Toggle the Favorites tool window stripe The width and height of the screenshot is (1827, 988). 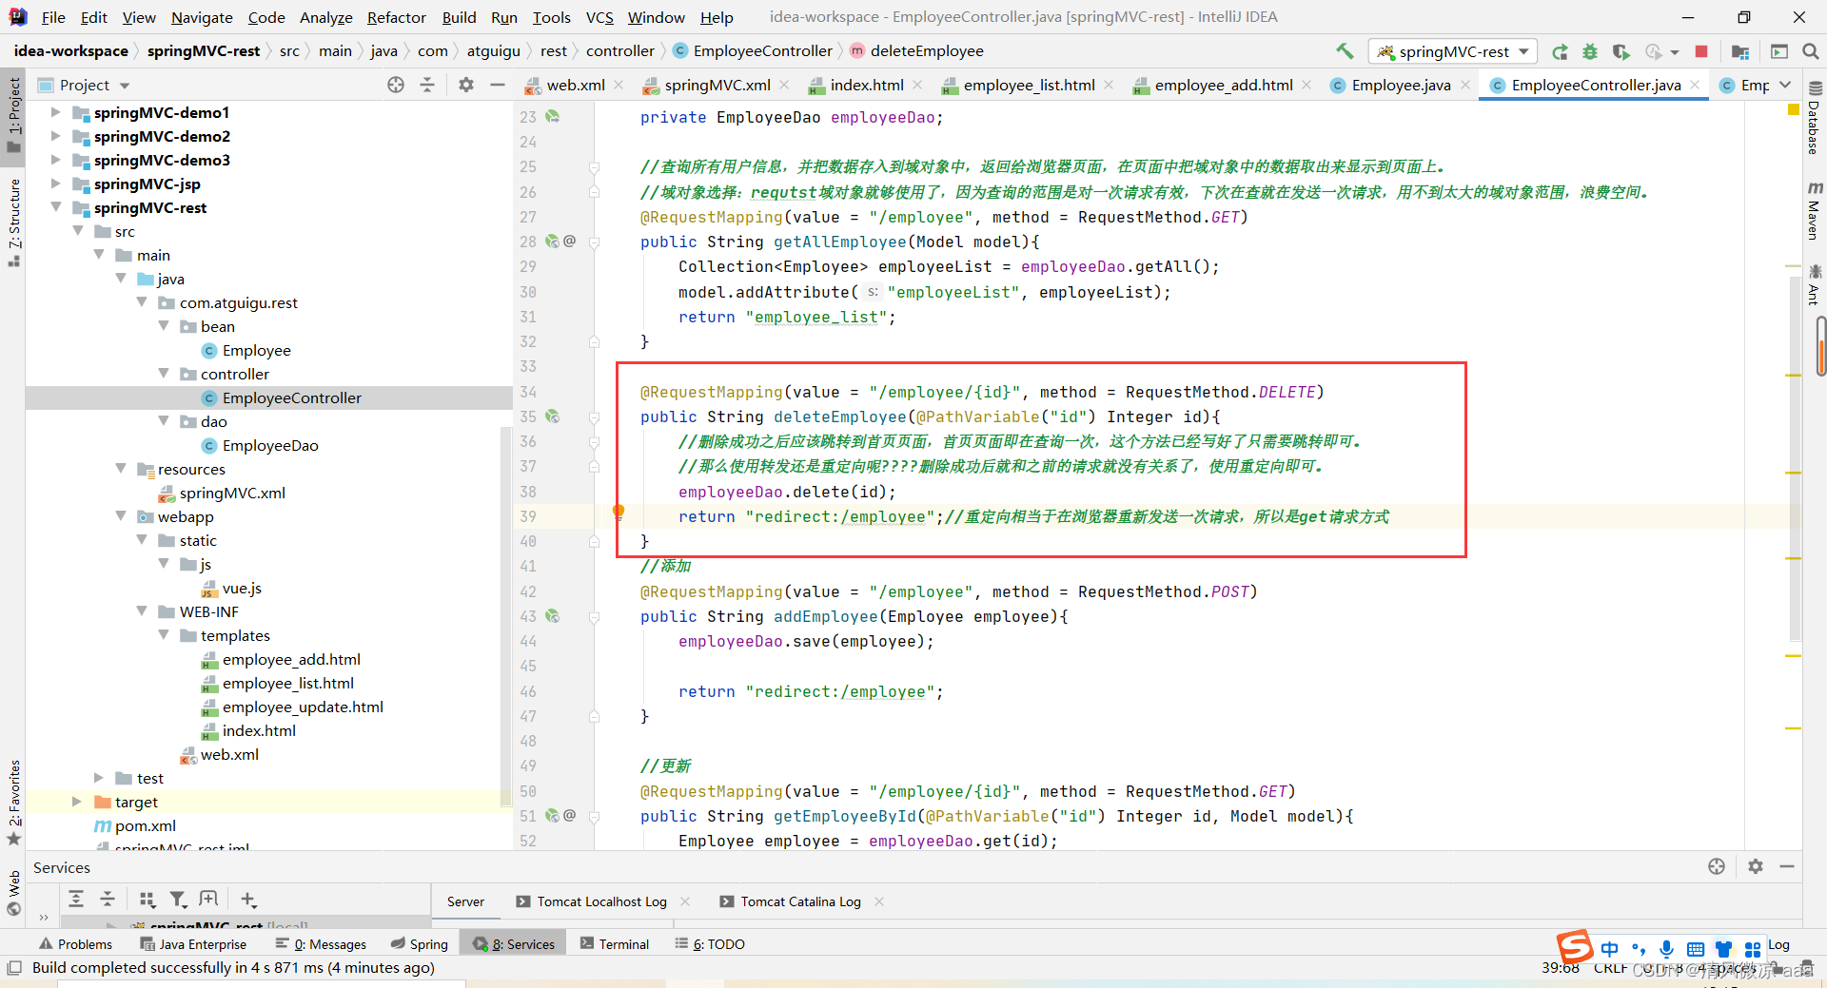(x=13, y=803)
